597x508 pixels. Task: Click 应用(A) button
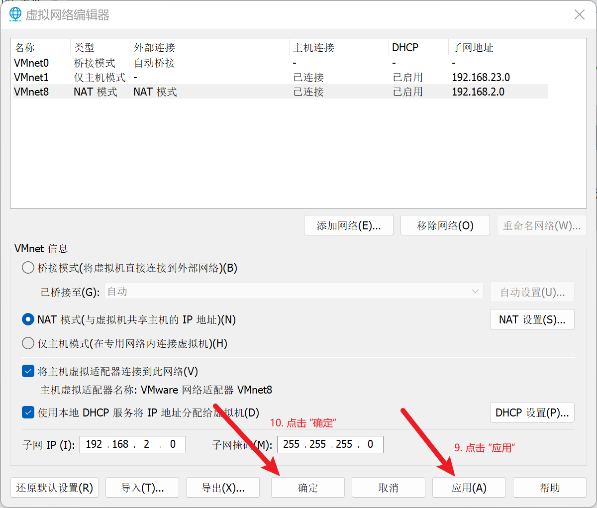469,488
